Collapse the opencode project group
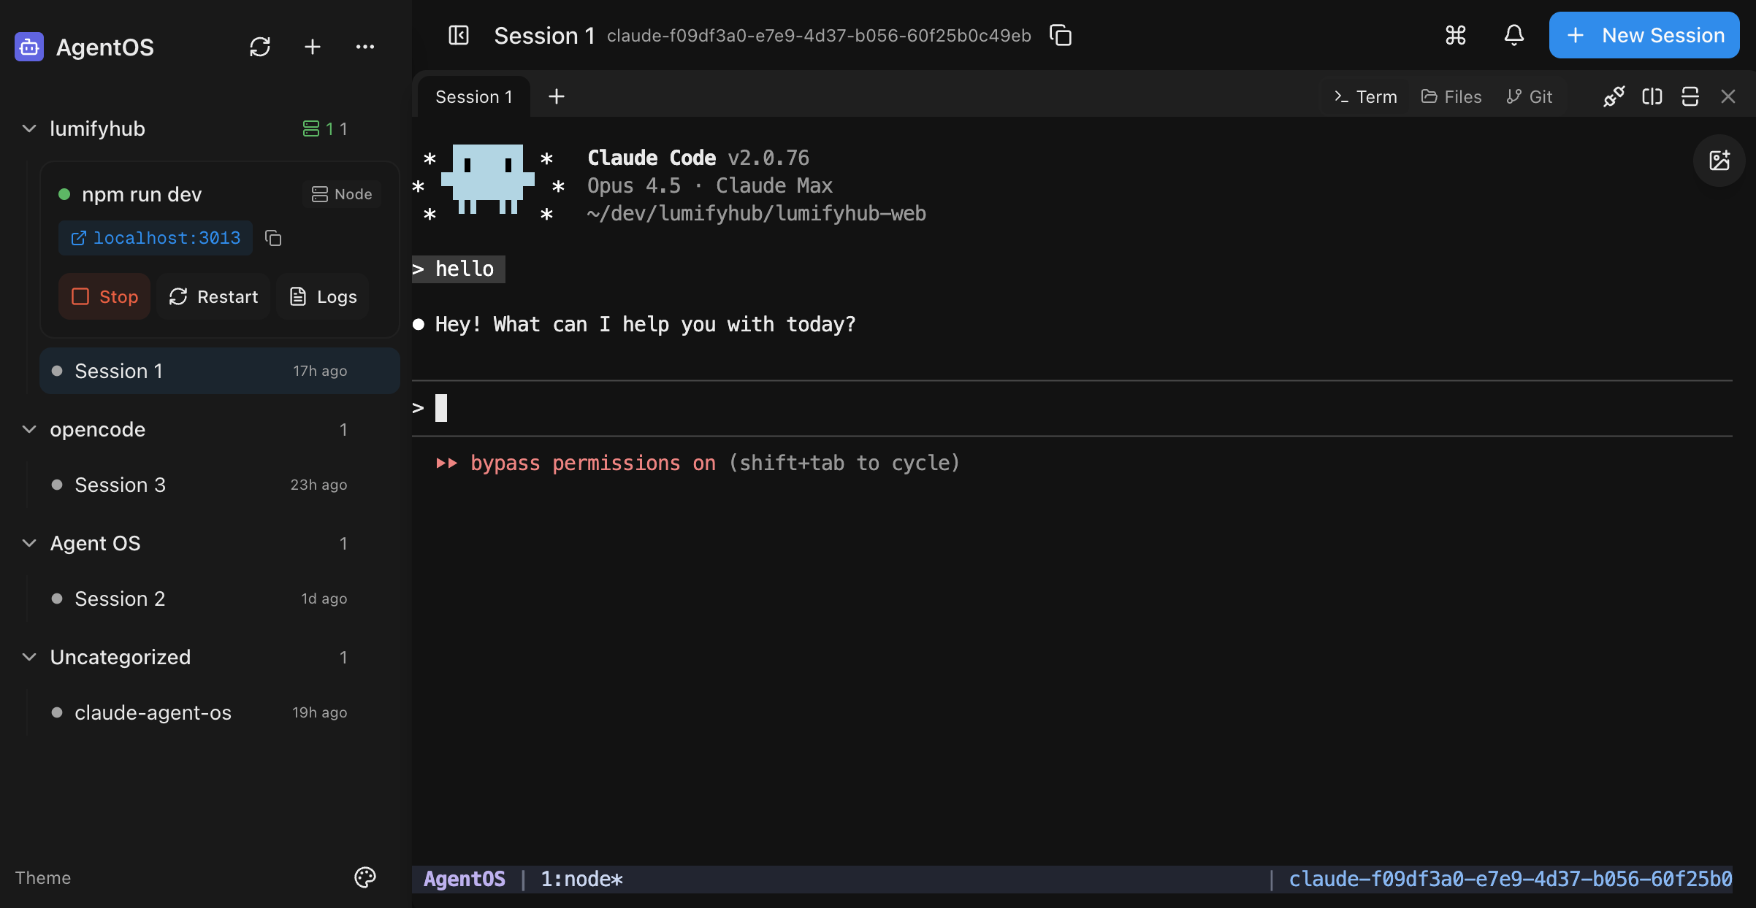This screenshot has width=1756, height=908. pyautogui.click(x=29, y=429)
